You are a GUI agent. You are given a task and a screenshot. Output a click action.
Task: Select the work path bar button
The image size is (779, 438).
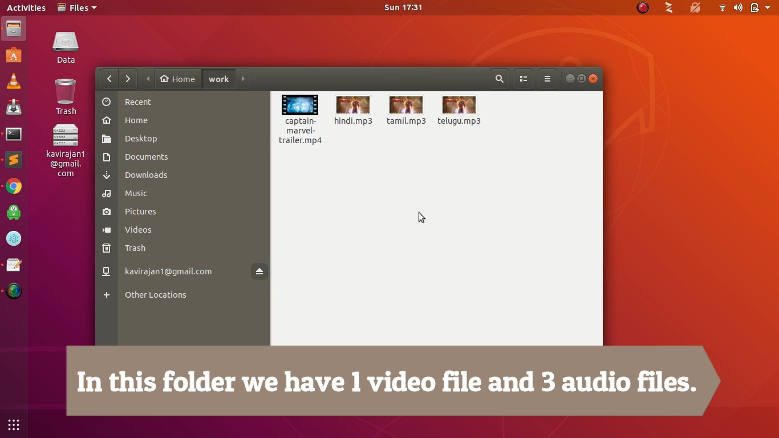click(219, 79)
